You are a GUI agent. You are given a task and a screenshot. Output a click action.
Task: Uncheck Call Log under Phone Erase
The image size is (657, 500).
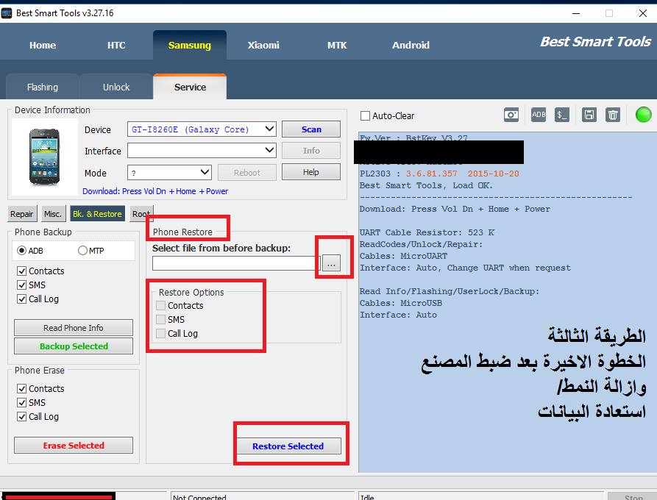(x=22, y=417)
